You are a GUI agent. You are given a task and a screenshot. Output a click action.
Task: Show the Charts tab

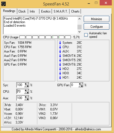[x=75, y=11]
